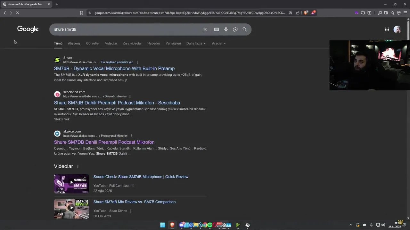Screen dimensions: 410x230
Task: Open options for Full Compass video
Action: click(x=133, y=186)
